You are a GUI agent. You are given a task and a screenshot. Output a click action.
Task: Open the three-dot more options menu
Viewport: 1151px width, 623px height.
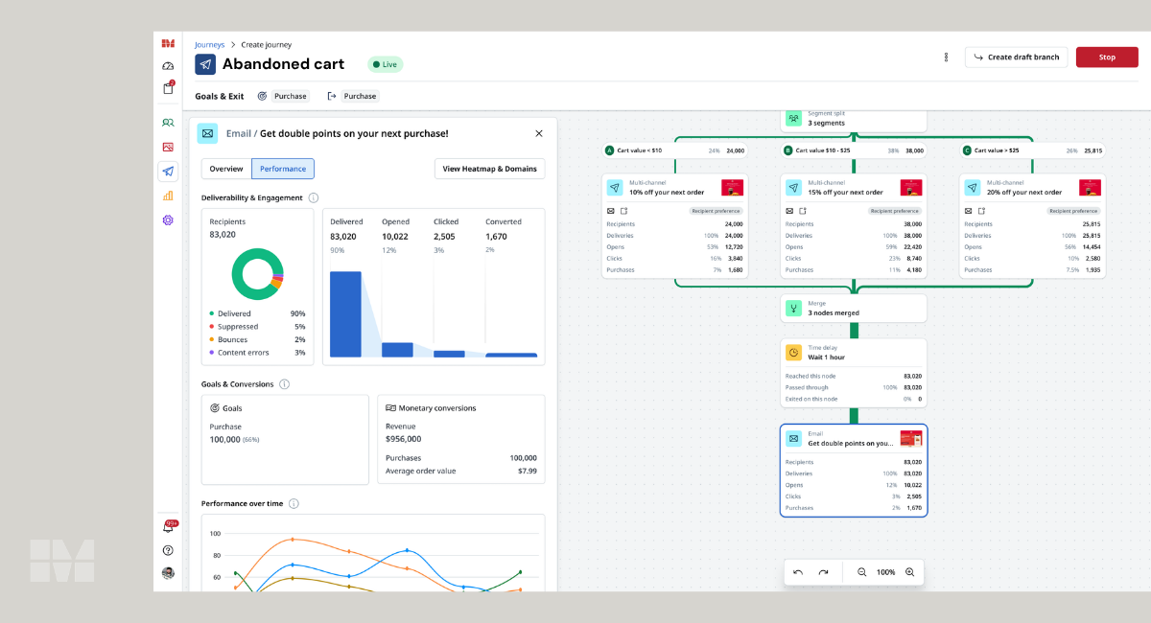click(x=947, y=58)
